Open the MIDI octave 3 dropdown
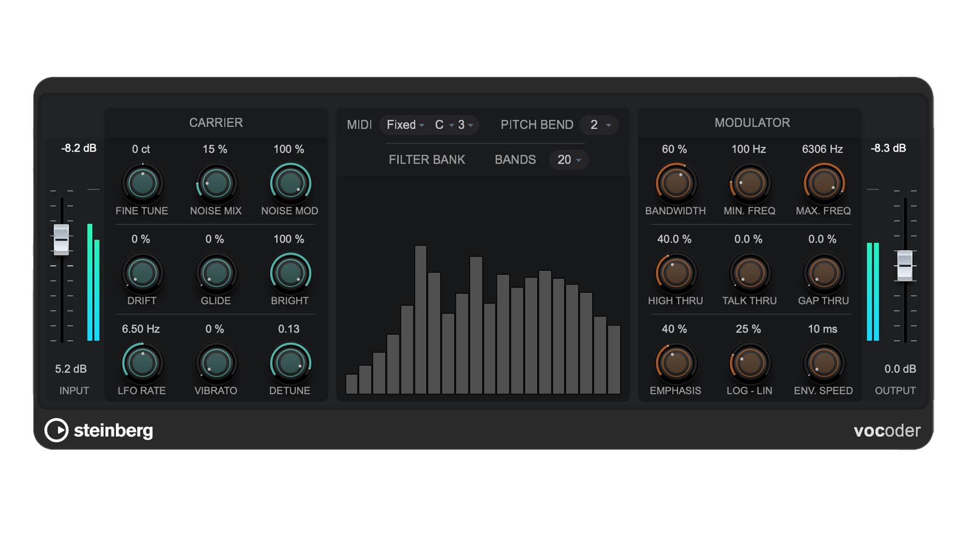Image resolution: width=971 pixels, height=546 pixels. click(465, 124)
